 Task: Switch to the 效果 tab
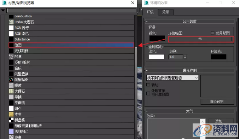click(166, 12)
